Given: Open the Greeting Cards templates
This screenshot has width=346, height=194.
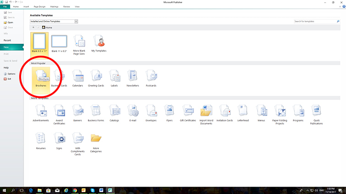Looking at the screenshot, I should pyautogui.click(x=96, y=78).
